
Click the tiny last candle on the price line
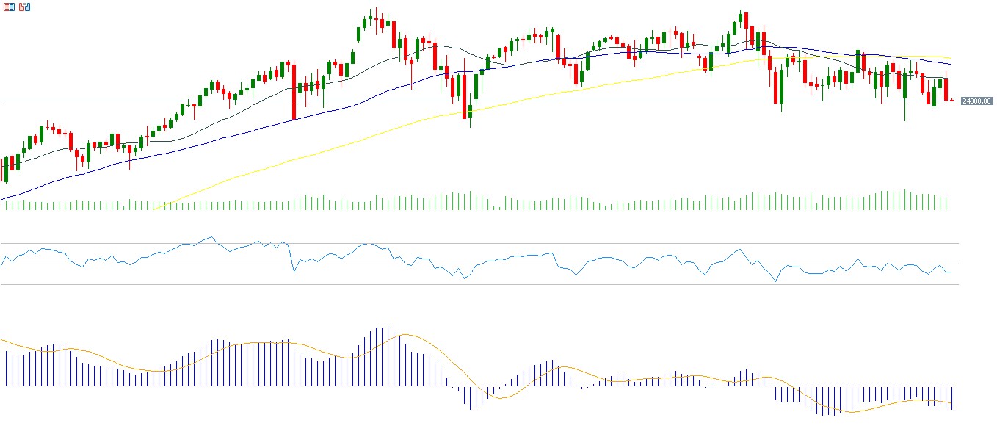(x=952, y=101)
